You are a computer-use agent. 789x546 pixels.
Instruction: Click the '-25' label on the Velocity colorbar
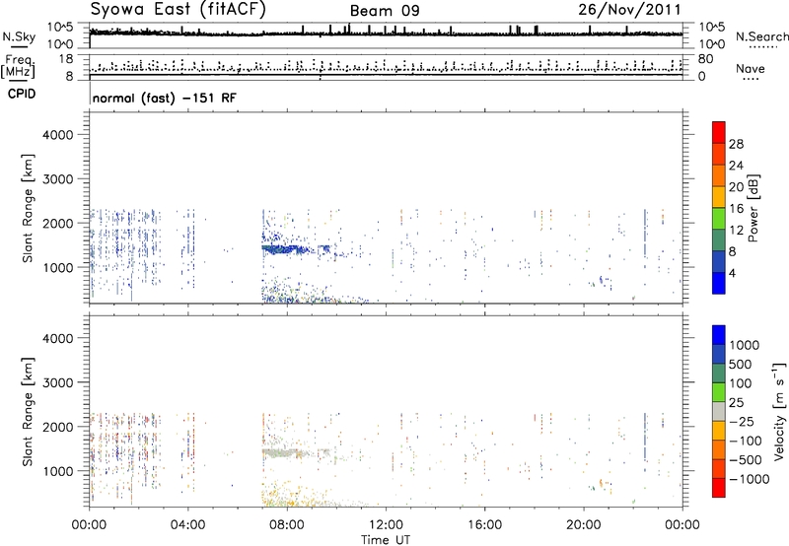tap(742, 421)
